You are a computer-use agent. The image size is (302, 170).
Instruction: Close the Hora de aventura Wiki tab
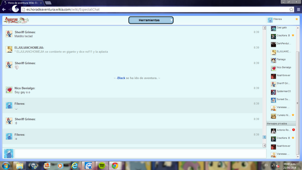41,3
